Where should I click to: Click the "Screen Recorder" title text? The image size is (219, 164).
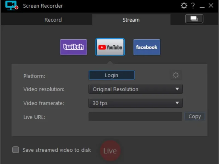click(x=43, y=6)
